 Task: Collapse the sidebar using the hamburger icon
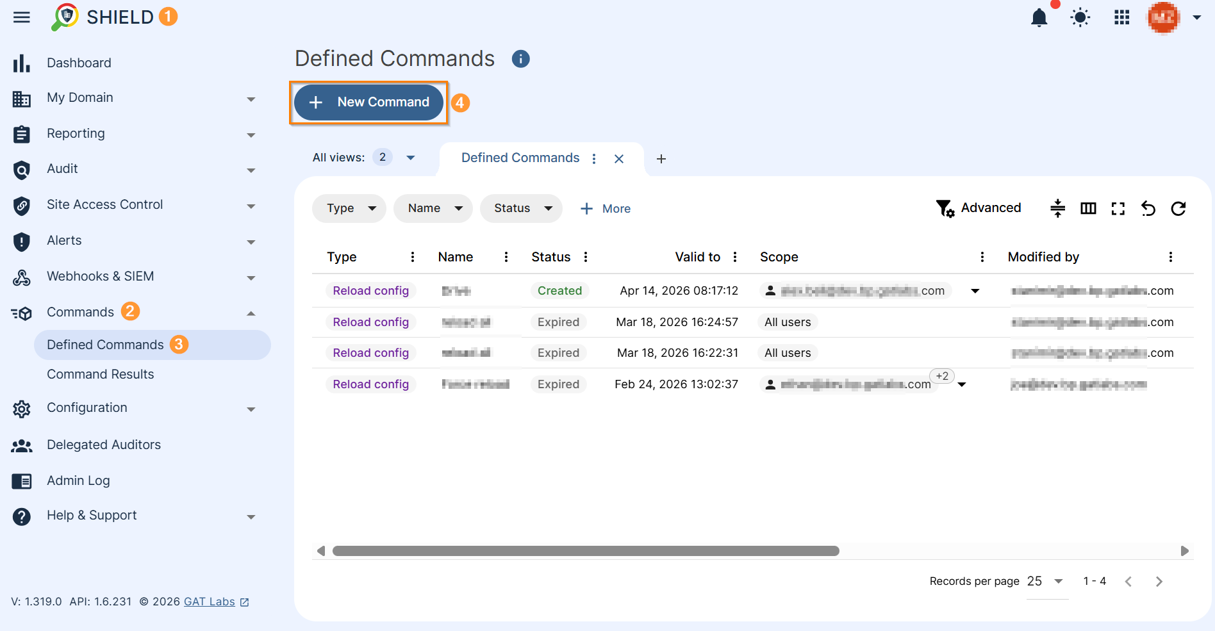(21, 17)
